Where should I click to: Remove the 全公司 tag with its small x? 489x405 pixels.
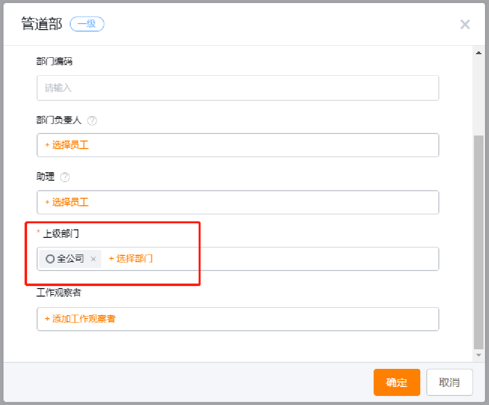pyautogui.click(x=93, y=258)
